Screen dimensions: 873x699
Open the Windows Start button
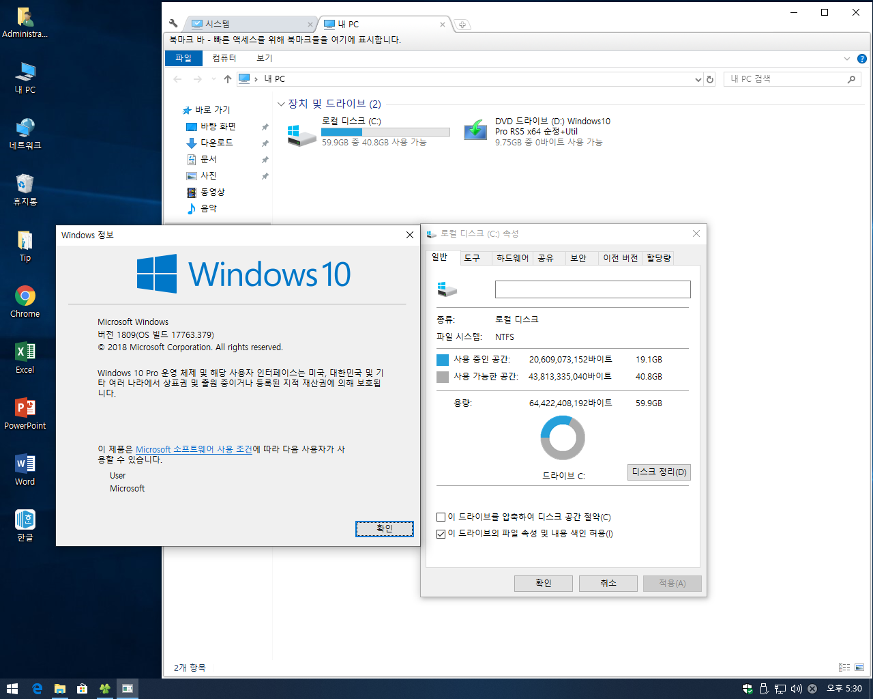12,689
